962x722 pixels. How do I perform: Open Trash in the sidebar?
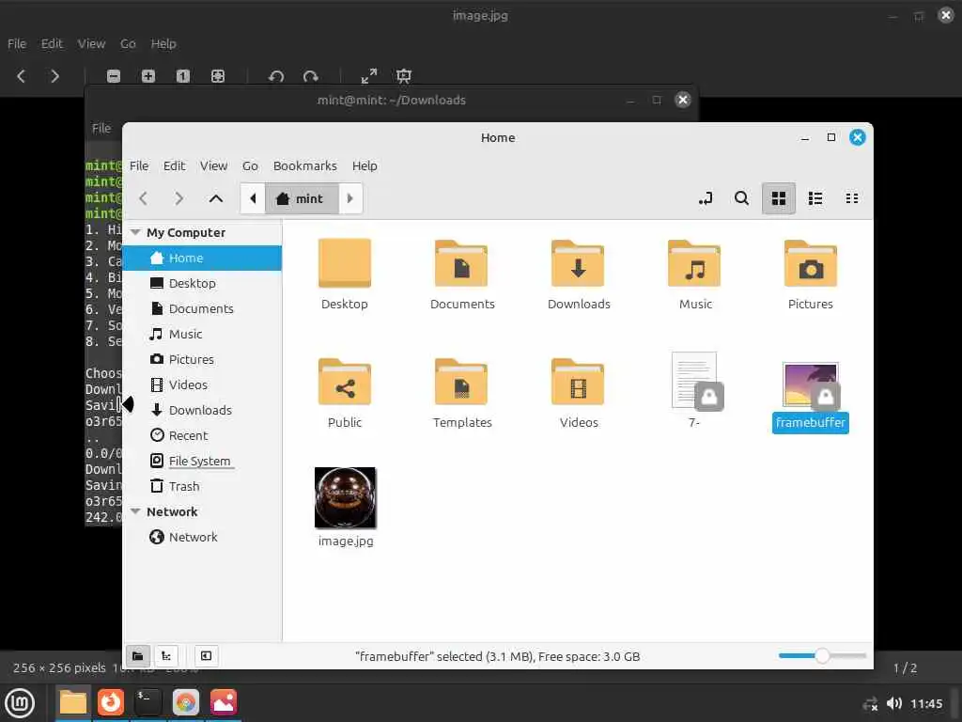tap(203, 486)
